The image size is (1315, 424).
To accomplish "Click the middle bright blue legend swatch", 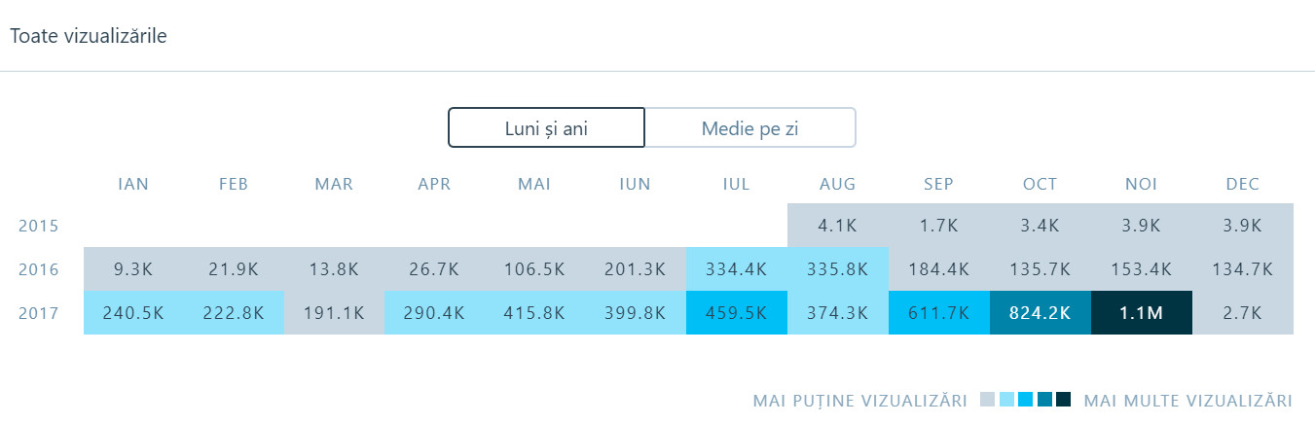I will pos(1026,400).
